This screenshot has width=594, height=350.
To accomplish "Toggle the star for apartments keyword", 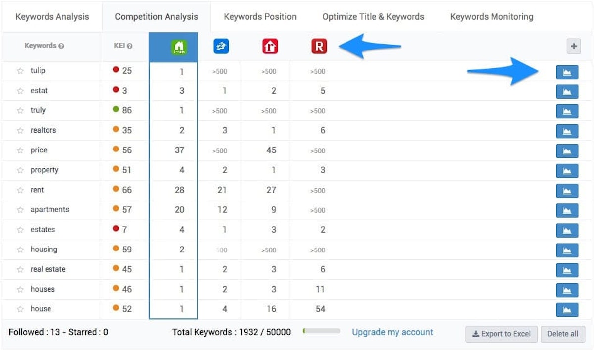I will coord(20,210).
